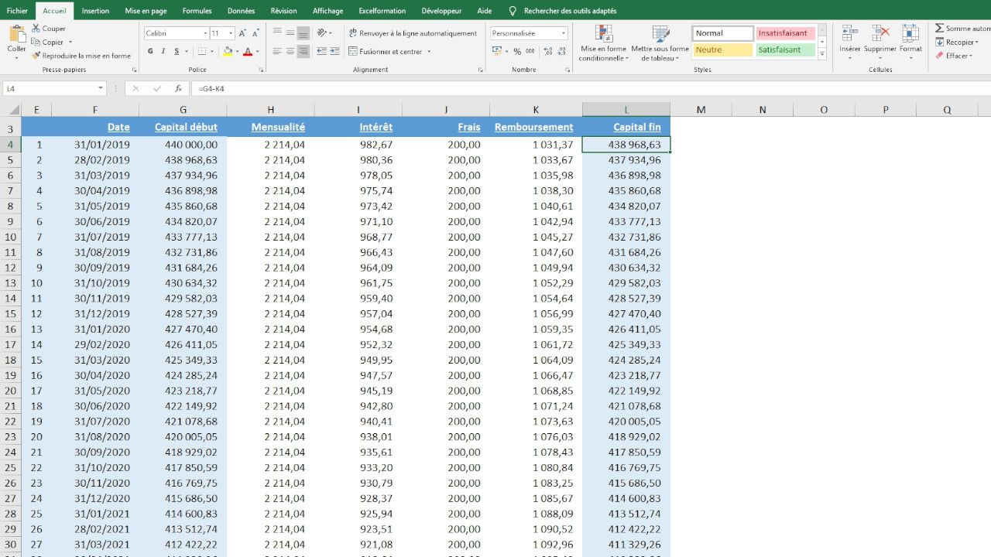Click the Coller paste icon
This screenshot has width=991, height=557.
point(16,35)
